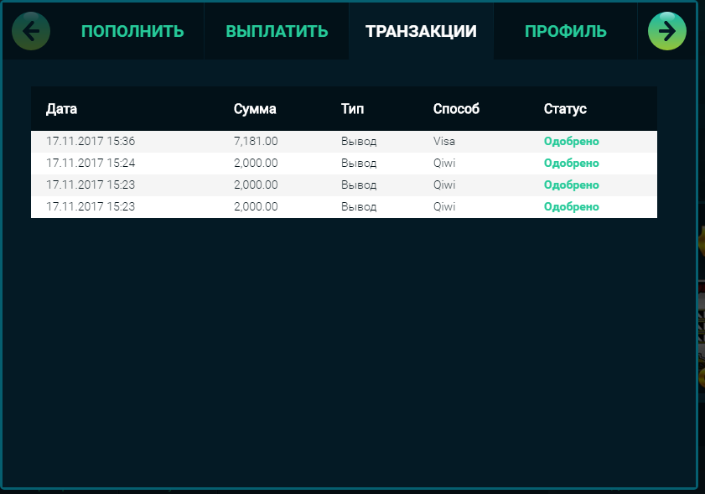Click the Visa payment method cell
Screen dimensions: 705x494
click(444, 141)
